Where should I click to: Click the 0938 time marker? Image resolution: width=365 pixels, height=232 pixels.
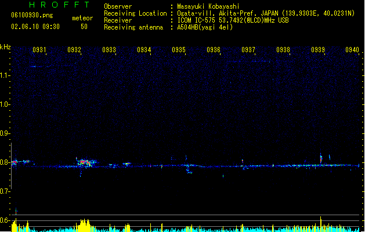point(283,50)
